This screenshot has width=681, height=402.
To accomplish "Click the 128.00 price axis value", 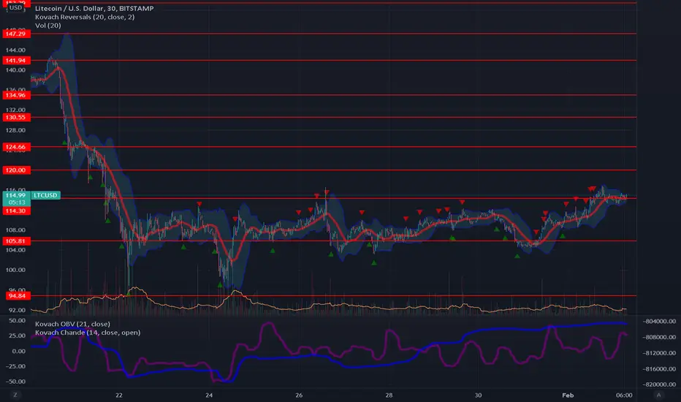I will [x=15, y=130].
